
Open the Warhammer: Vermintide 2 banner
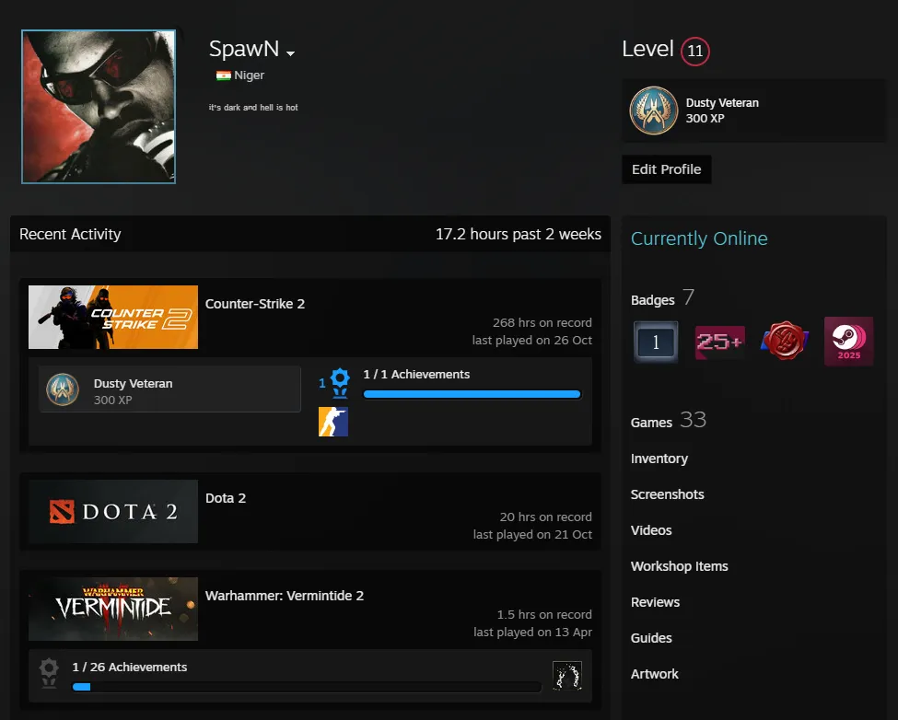click(x=113, y=609)
